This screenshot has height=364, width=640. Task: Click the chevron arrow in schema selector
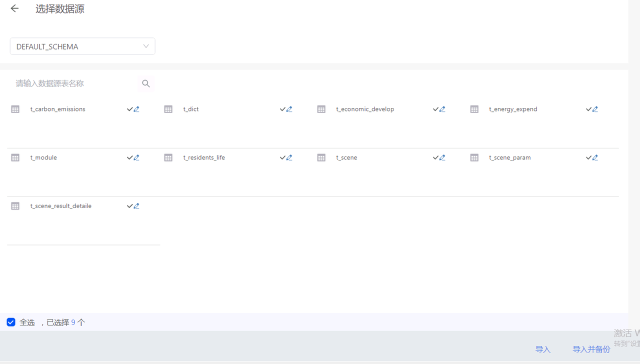click(x=146, y=46)
